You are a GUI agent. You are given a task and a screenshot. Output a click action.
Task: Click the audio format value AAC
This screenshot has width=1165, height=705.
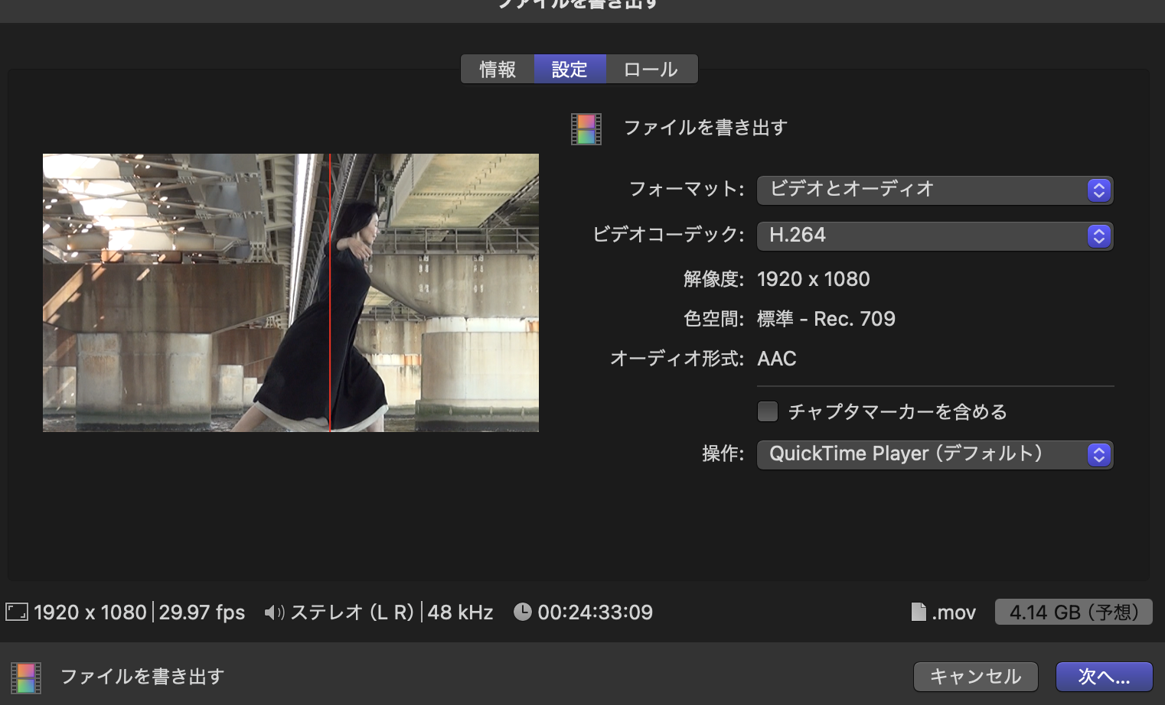(777, 359)
